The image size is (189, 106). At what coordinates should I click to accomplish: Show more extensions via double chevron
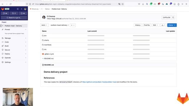pos(183,4)
